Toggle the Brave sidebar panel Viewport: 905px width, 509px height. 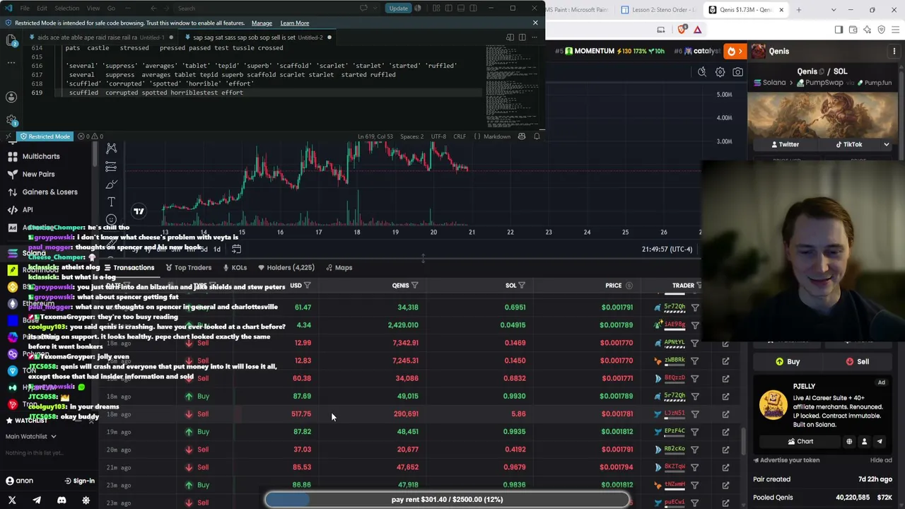pos(839,30)
